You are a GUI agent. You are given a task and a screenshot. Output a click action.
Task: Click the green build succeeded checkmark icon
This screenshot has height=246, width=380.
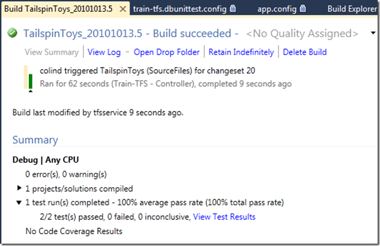pyautogui.click(x=12, y=33)
